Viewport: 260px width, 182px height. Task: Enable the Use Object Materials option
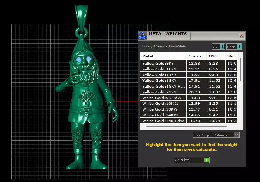[216, 135]
